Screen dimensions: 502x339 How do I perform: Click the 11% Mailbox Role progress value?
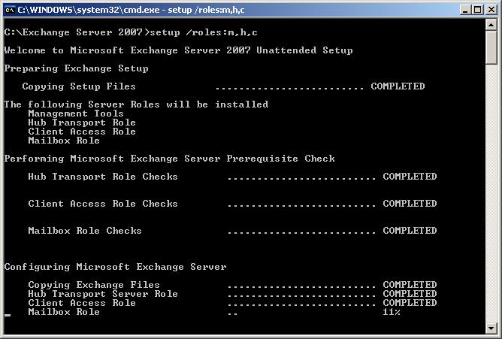[x=392, y=312]
